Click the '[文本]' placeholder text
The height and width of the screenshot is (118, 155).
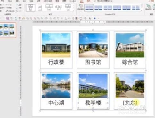[130, 103]
